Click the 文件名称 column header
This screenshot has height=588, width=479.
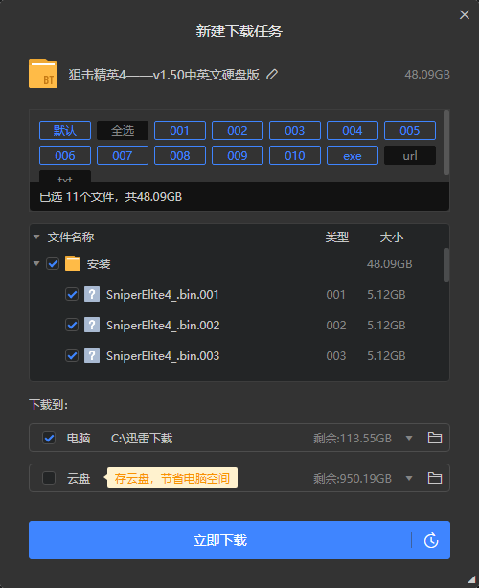point(71,237)
